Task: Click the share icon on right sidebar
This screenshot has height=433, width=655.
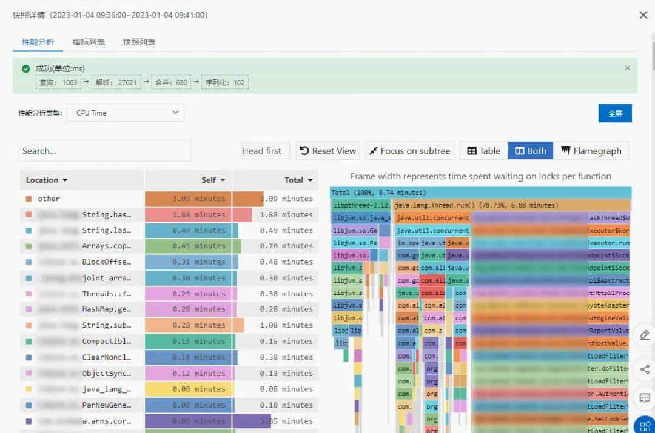Action: [644, 369]
